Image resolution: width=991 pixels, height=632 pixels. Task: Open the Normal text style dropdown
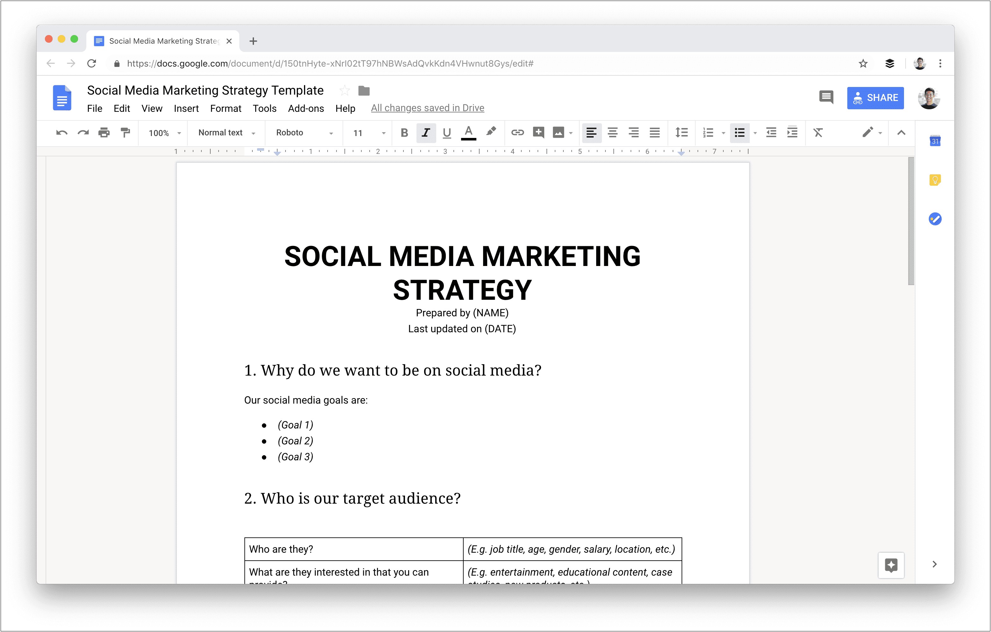pyautogui.click(x=227, y=133)
